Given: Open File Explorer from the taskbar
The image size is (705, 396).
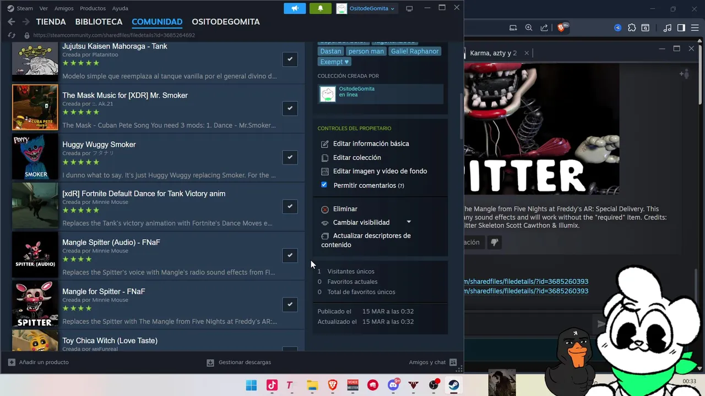Looking at the screenshot, I should coord(312,385).
